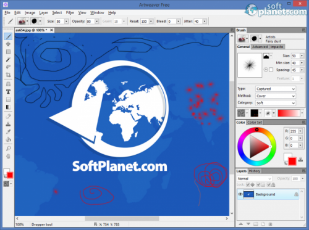Click the R value field showing 255
The image size is (309, 230).
tap(294, 131)
